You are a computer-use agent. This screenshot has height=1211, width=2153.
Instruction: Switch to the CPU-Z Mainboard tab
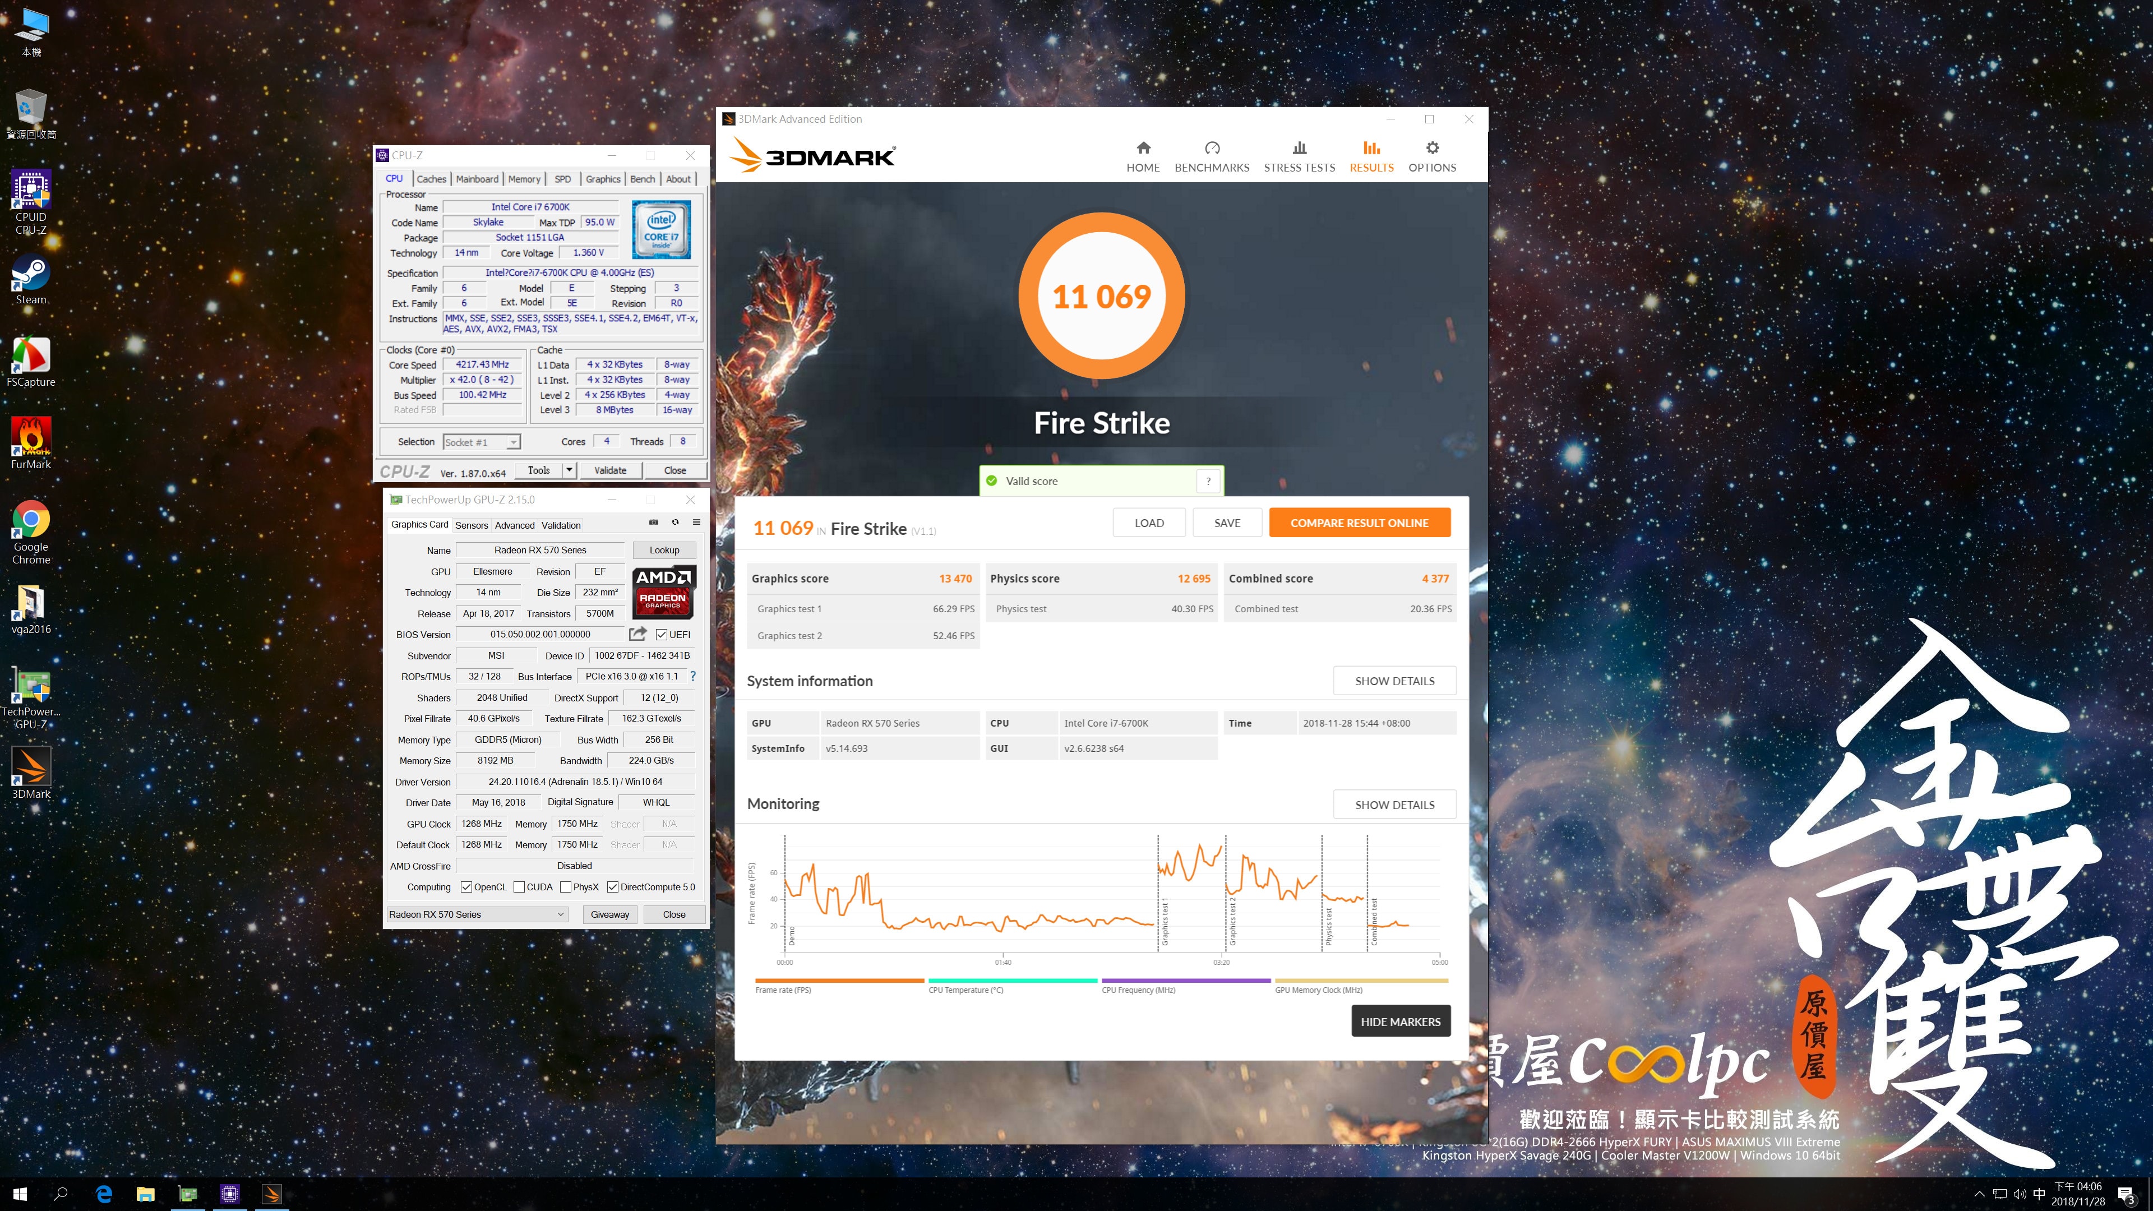[x=477, y=179]
